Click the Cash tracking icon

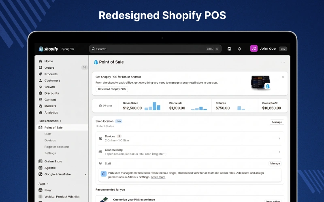click(x=100, y=152)
